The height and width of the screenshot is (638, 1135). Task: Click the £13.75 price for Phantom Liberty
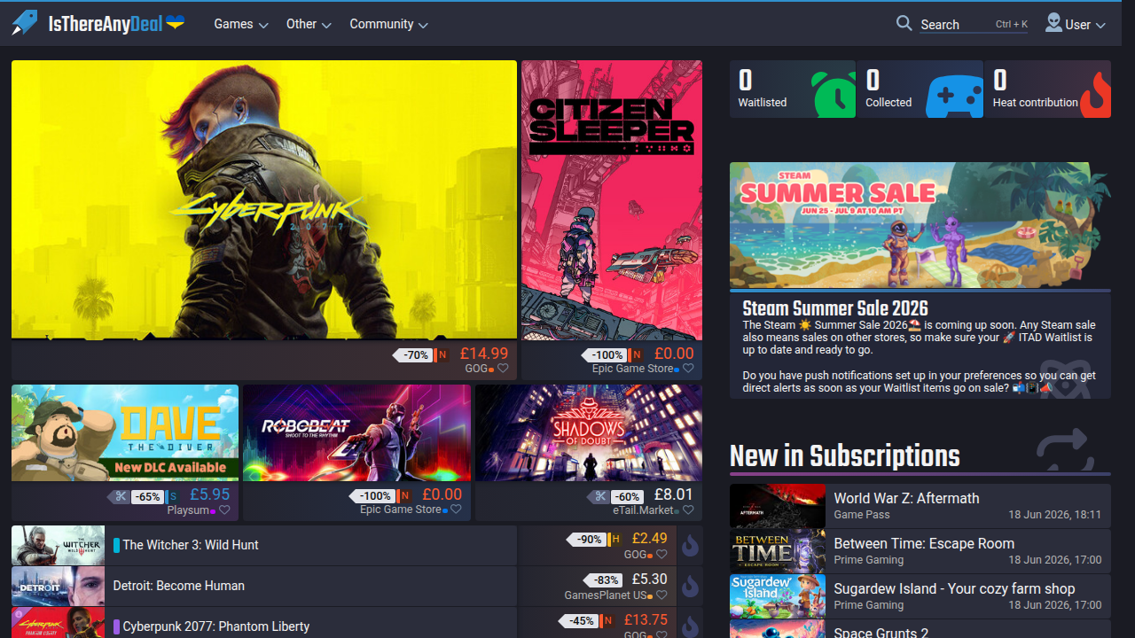(646, 619)
